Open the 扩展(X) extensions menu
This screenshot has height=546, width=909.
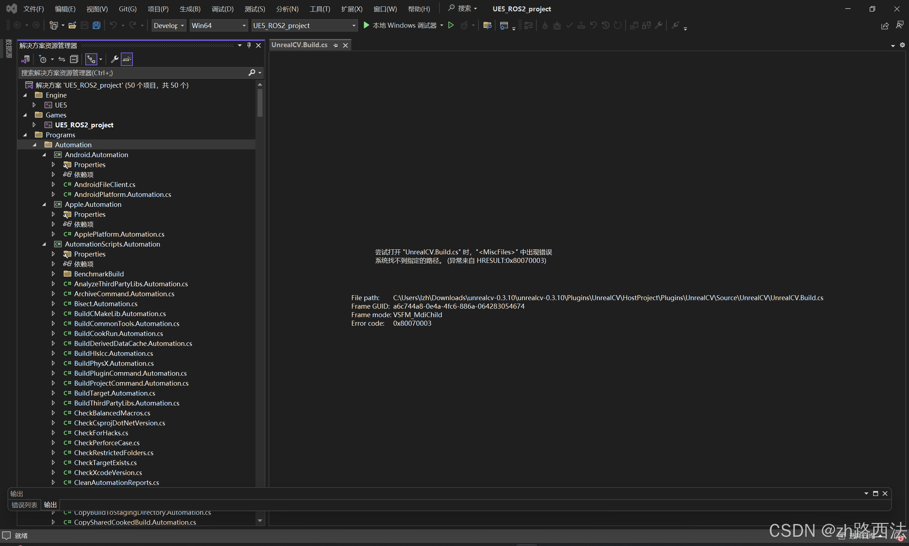pyautogui.click(x=352, y=9)
